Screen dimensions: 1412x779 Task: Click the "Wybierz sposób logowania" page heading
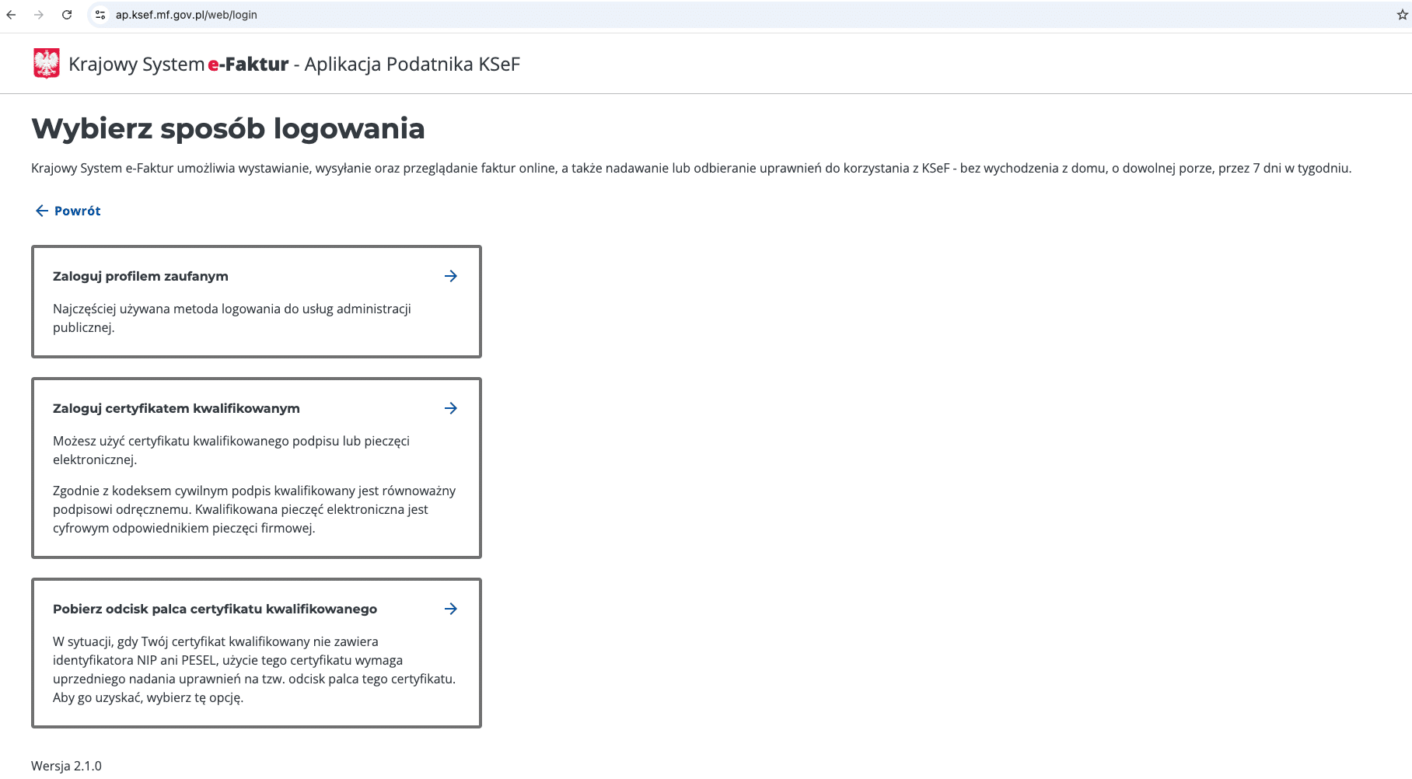coord(228,128)
